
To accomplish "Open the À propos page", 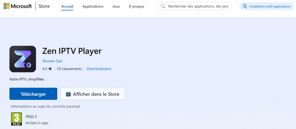I will pos(136,6).
